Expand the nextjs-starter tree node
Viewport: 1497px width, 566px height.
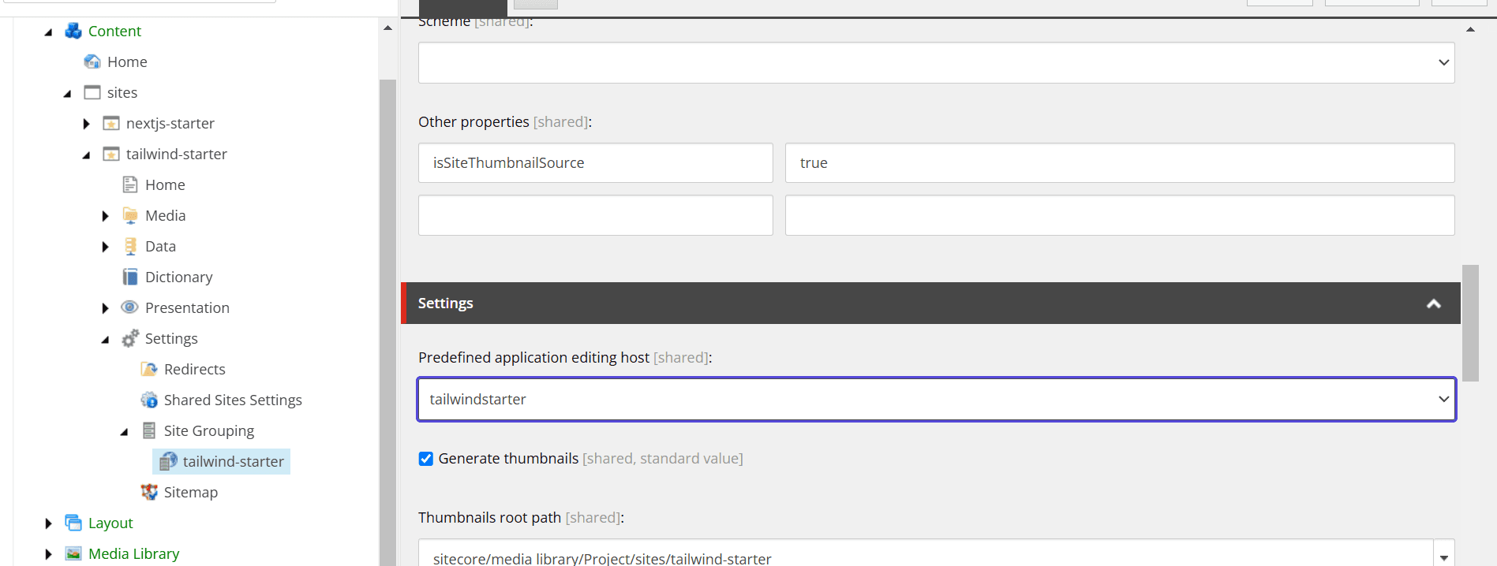point(87,124)
